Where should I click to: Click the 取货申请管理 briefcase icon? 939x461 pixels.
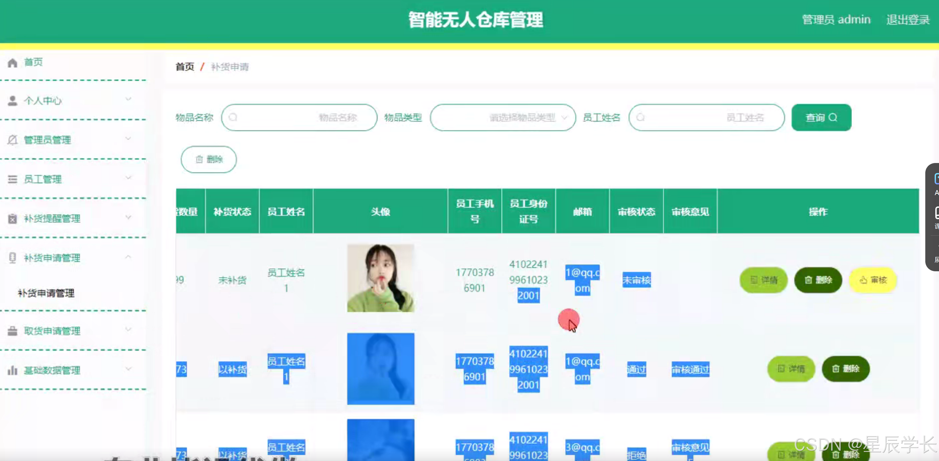(12, 331)
